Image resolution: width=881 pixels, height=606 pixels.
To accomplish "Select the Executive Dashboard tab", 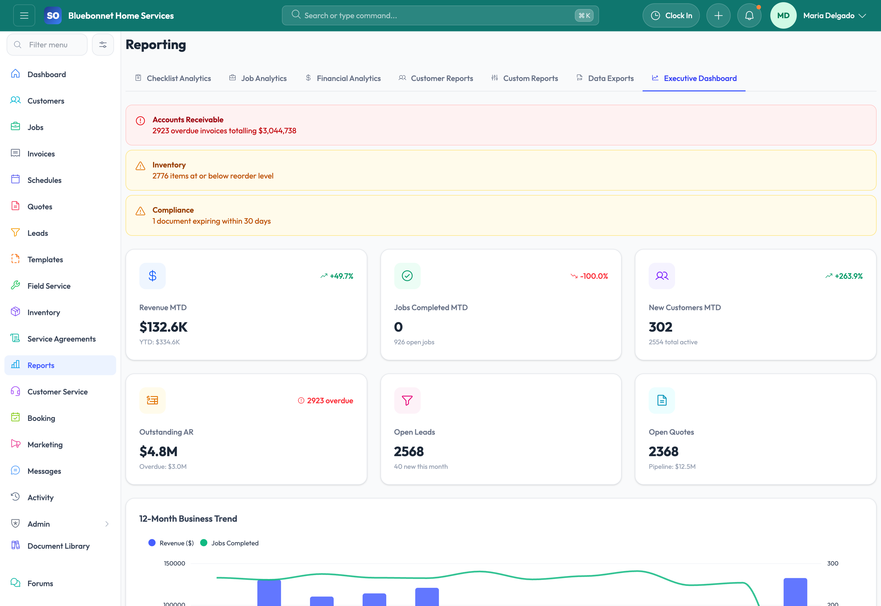I will (x=694, y=78).
